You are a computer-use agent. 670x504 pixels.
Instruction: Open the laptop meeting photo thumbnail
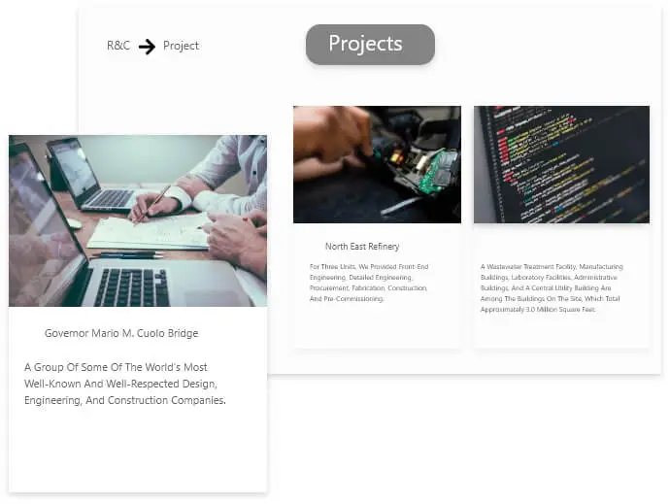(x=138, y=220)
